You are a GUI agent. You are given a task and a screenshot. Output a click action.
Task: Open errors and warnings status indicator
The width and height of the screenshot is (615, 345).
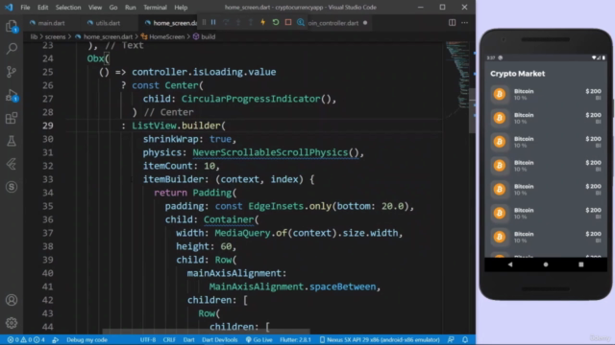(26, 339)
